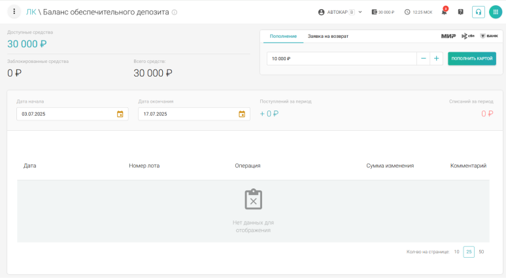506x278 pixels.
Task: Open headset support chat
Action: 479,12
